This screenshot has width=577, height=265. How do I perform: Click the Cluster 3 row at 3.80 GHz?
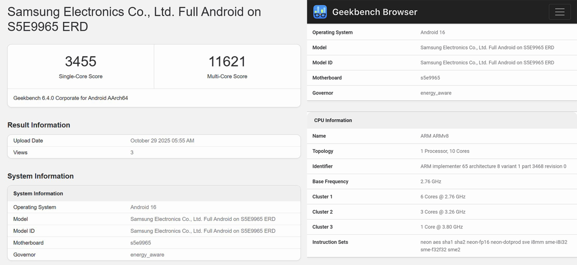(x=441, y=227)
